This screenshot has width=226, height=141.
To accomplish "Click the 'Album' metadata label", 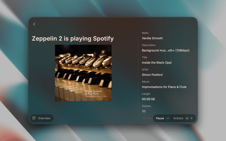I will pos(145,82).
